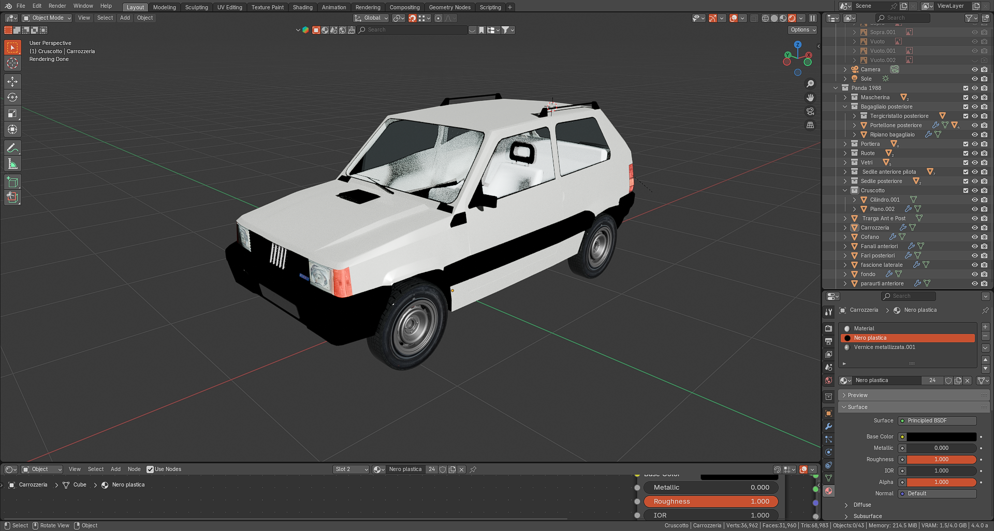Switch to rendered viewport shading
Viewport: 994px width, 531px height.
(792, 18)
